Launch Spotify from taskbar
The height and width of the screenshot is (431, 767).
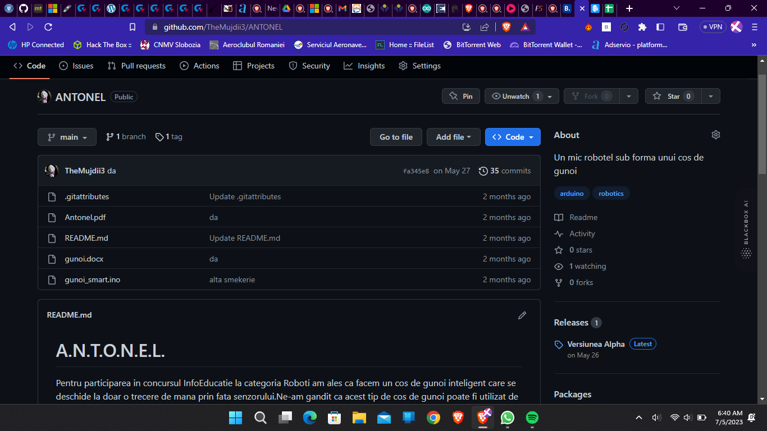coord(532,418)
